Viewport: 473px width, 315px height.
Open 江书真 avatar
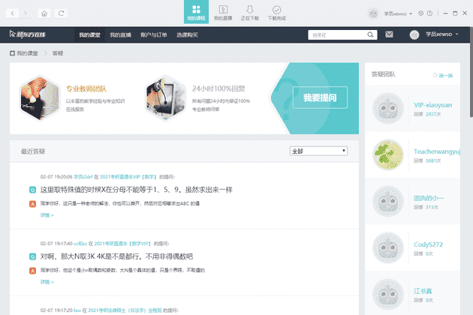[x=388, y=295]
